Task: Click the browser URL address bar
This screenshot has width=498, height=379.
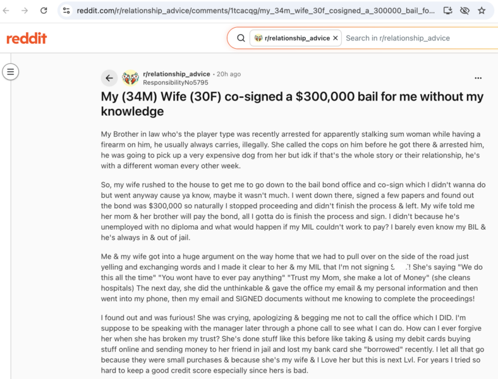Action: (256, 11)
